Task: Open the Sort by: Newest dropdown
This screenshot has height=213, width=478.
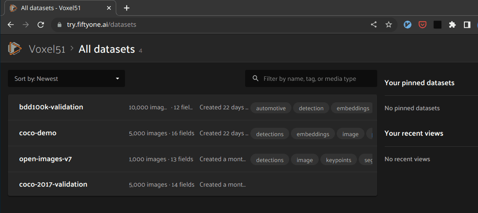Action: pyautogui.click(x=66, y=79)
